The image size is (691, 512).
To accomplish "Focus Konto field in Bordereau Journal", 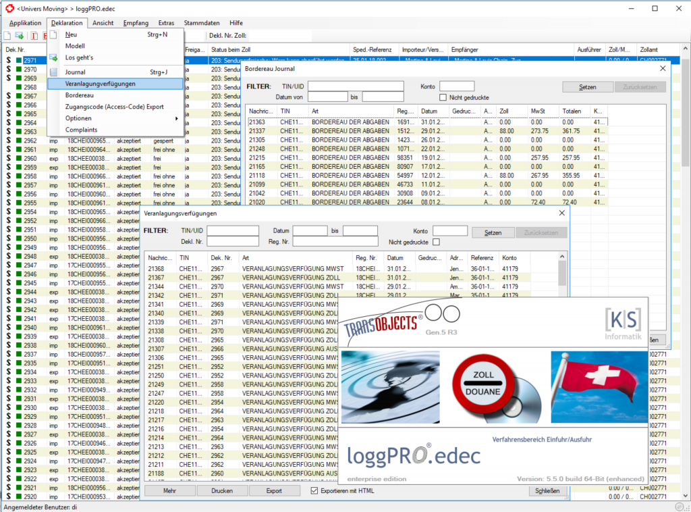I will click(x=457, y=86).
